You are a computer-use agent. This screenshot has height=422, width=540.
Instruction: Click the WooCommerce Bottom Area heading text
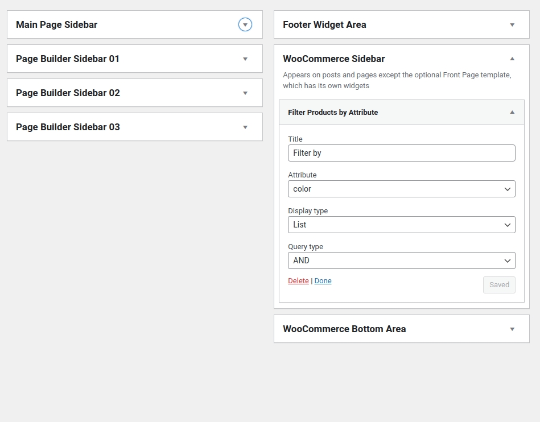click(x=344, y=329)
